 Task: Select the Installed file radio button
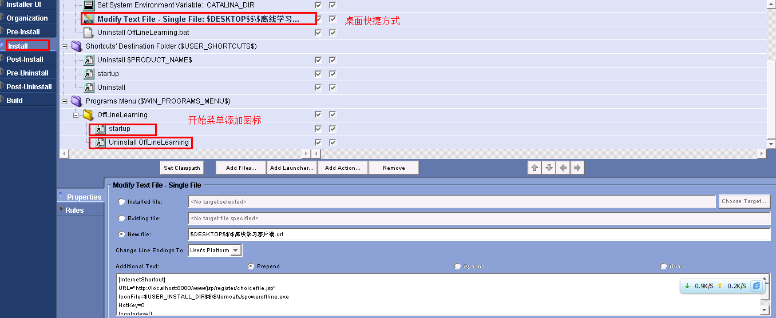coord(121,202)
